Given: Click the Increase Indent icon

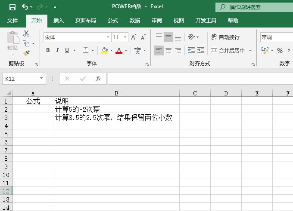Looking at the screenshot, I should [x=201, y=50].
